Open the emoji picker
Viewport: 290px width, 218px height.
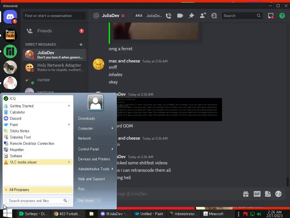click(278, 194)
